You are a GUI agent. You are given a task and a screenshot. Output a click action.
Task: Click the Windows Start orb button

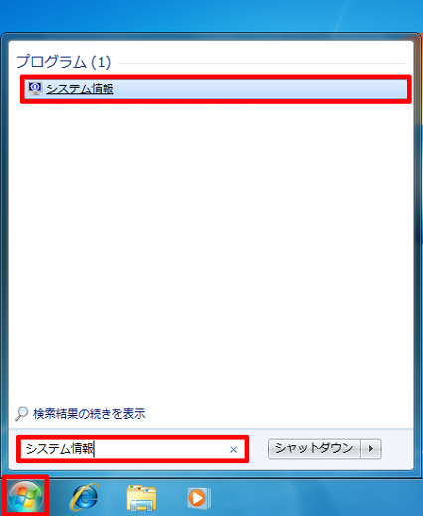(x=26, y=496)
